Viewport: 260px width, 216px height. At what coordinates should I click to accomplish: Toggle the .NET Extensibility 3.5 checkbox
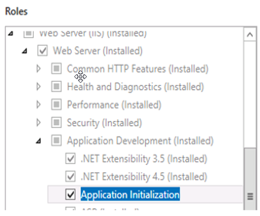tap(70, 159)
